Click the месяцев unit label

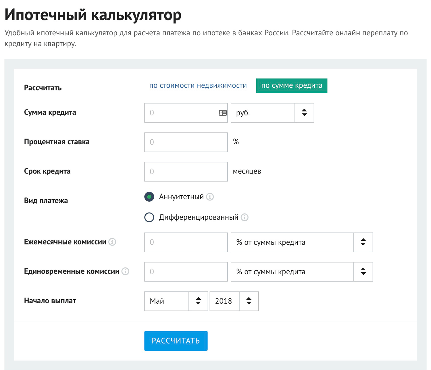tap(247, 171)
